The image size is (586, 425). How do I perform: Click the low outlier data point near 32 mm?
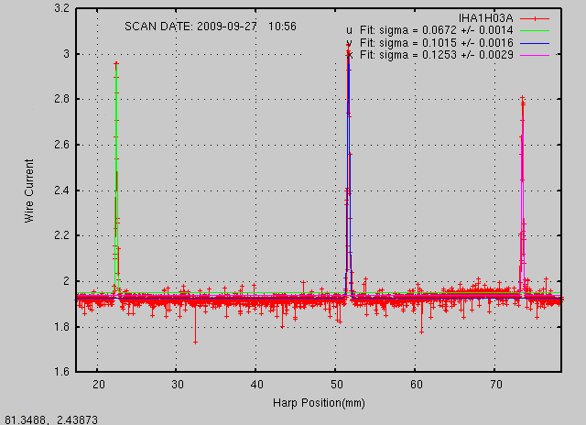(195, 343)
